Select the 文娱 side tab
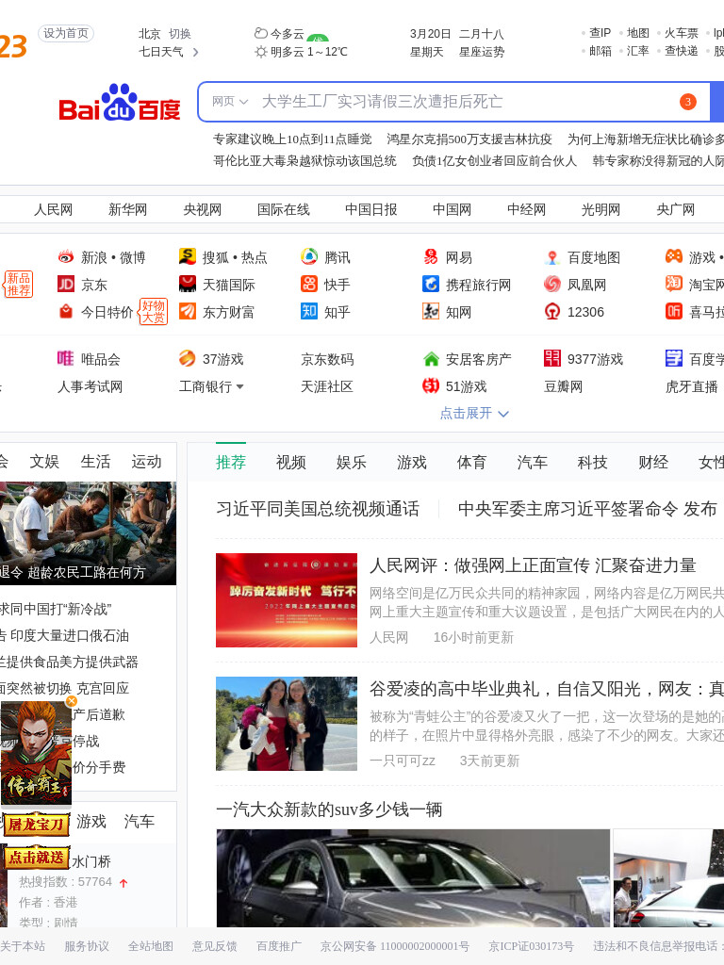724x965 pixels. (x=44, y=462)
